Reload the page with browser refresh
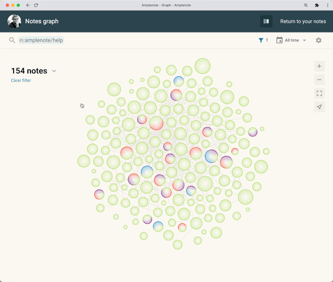 click(36, 5)
